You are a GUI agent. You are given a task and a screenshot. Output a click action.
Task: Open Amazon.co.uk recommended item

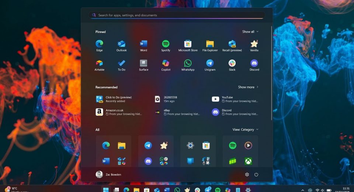coord(119,112)
